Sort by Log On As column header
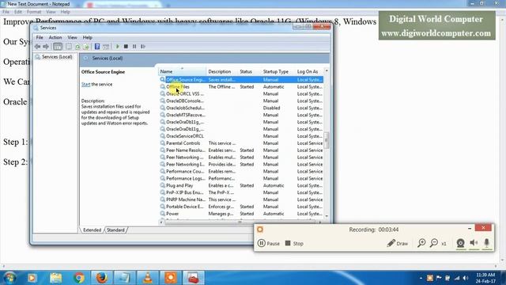Viewport: 506px width, 285px height. (309, 71)
